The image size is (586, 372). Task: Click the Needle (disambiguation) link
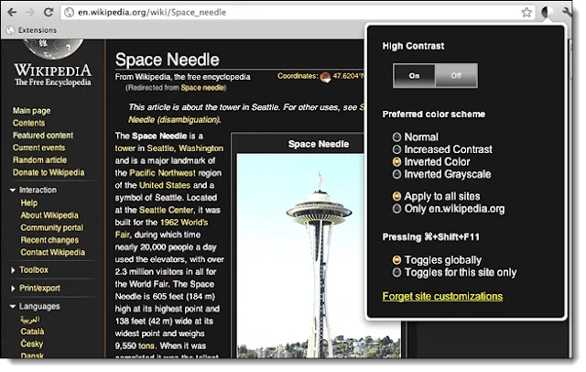(x=174, y=120)
